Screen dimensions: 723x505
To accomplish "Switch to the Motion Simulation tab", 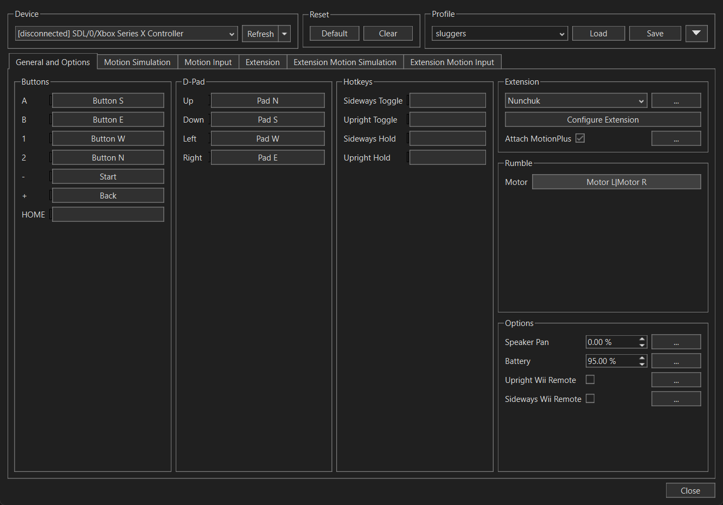I will 137,62.
